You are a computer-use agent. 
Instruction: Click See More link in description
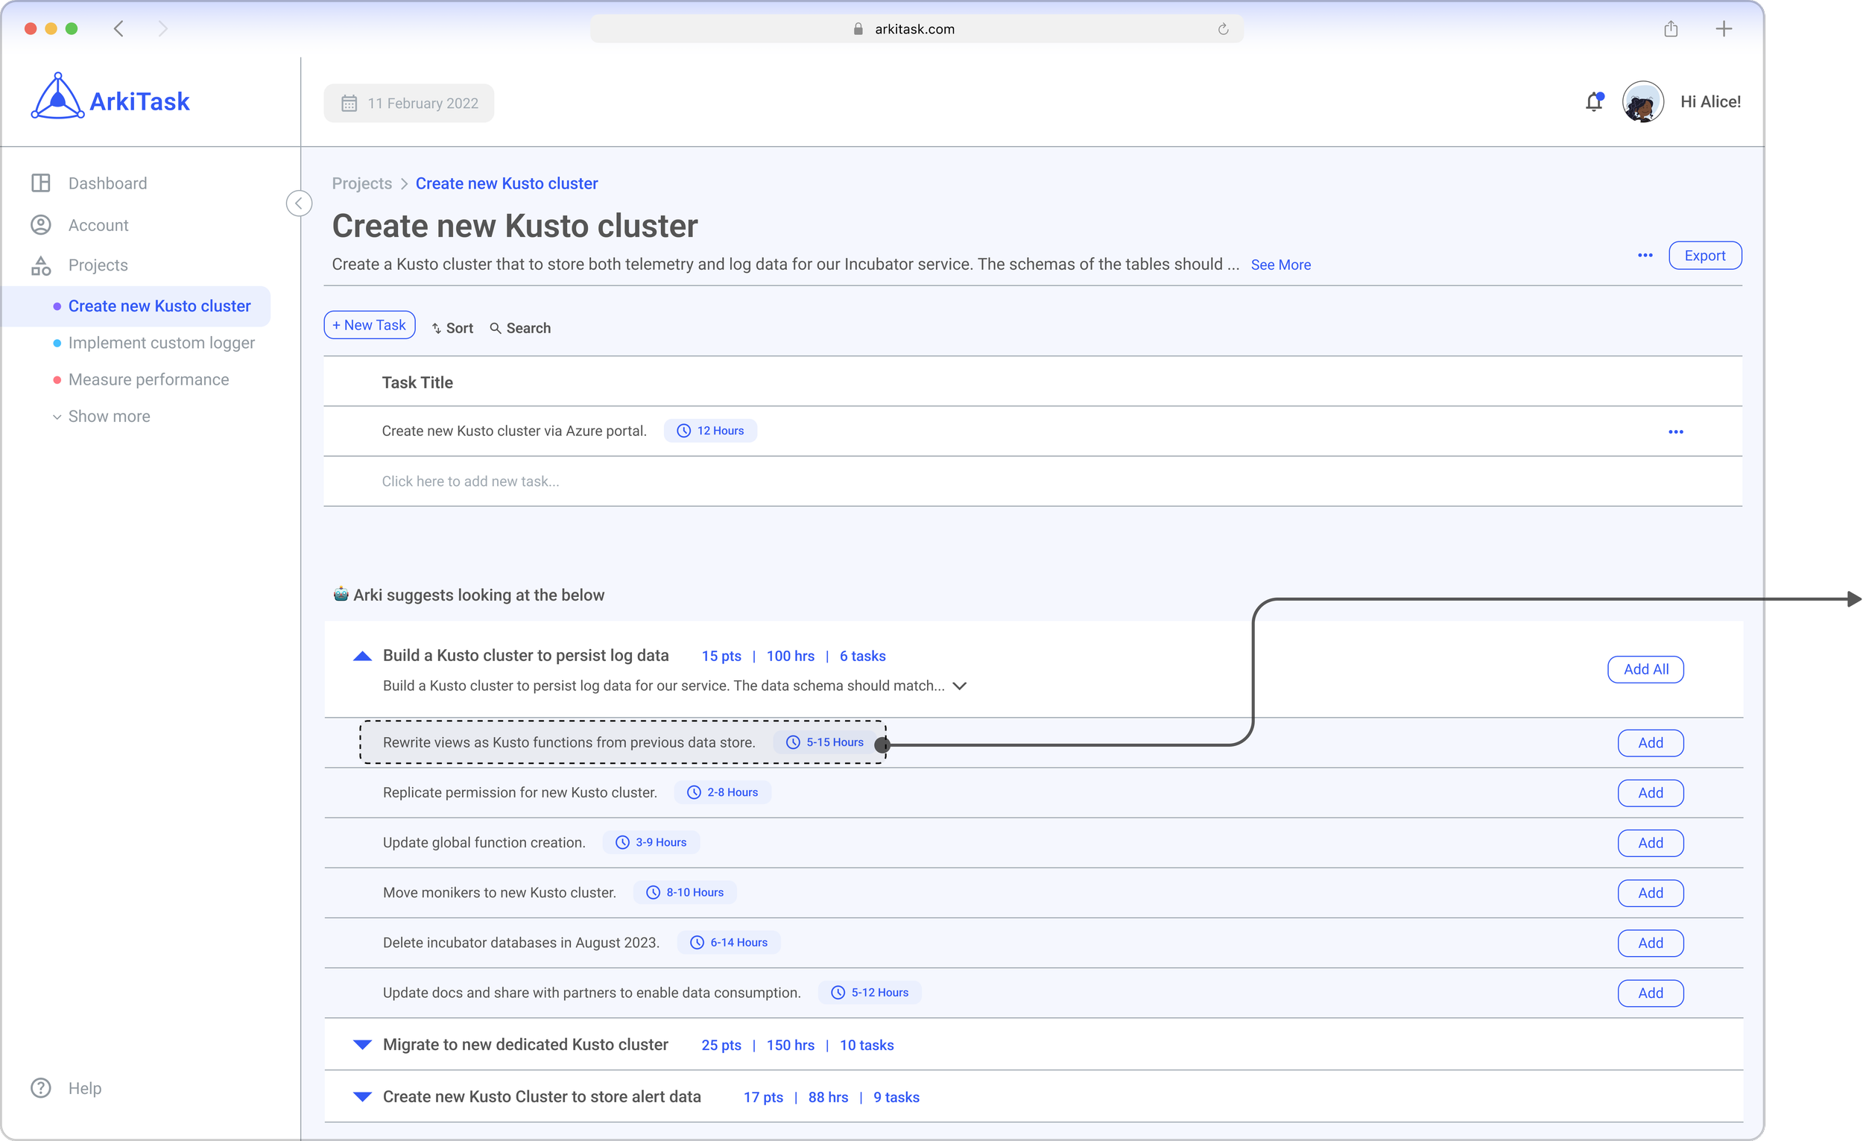pyautogui.click(x=1280, y=265)
